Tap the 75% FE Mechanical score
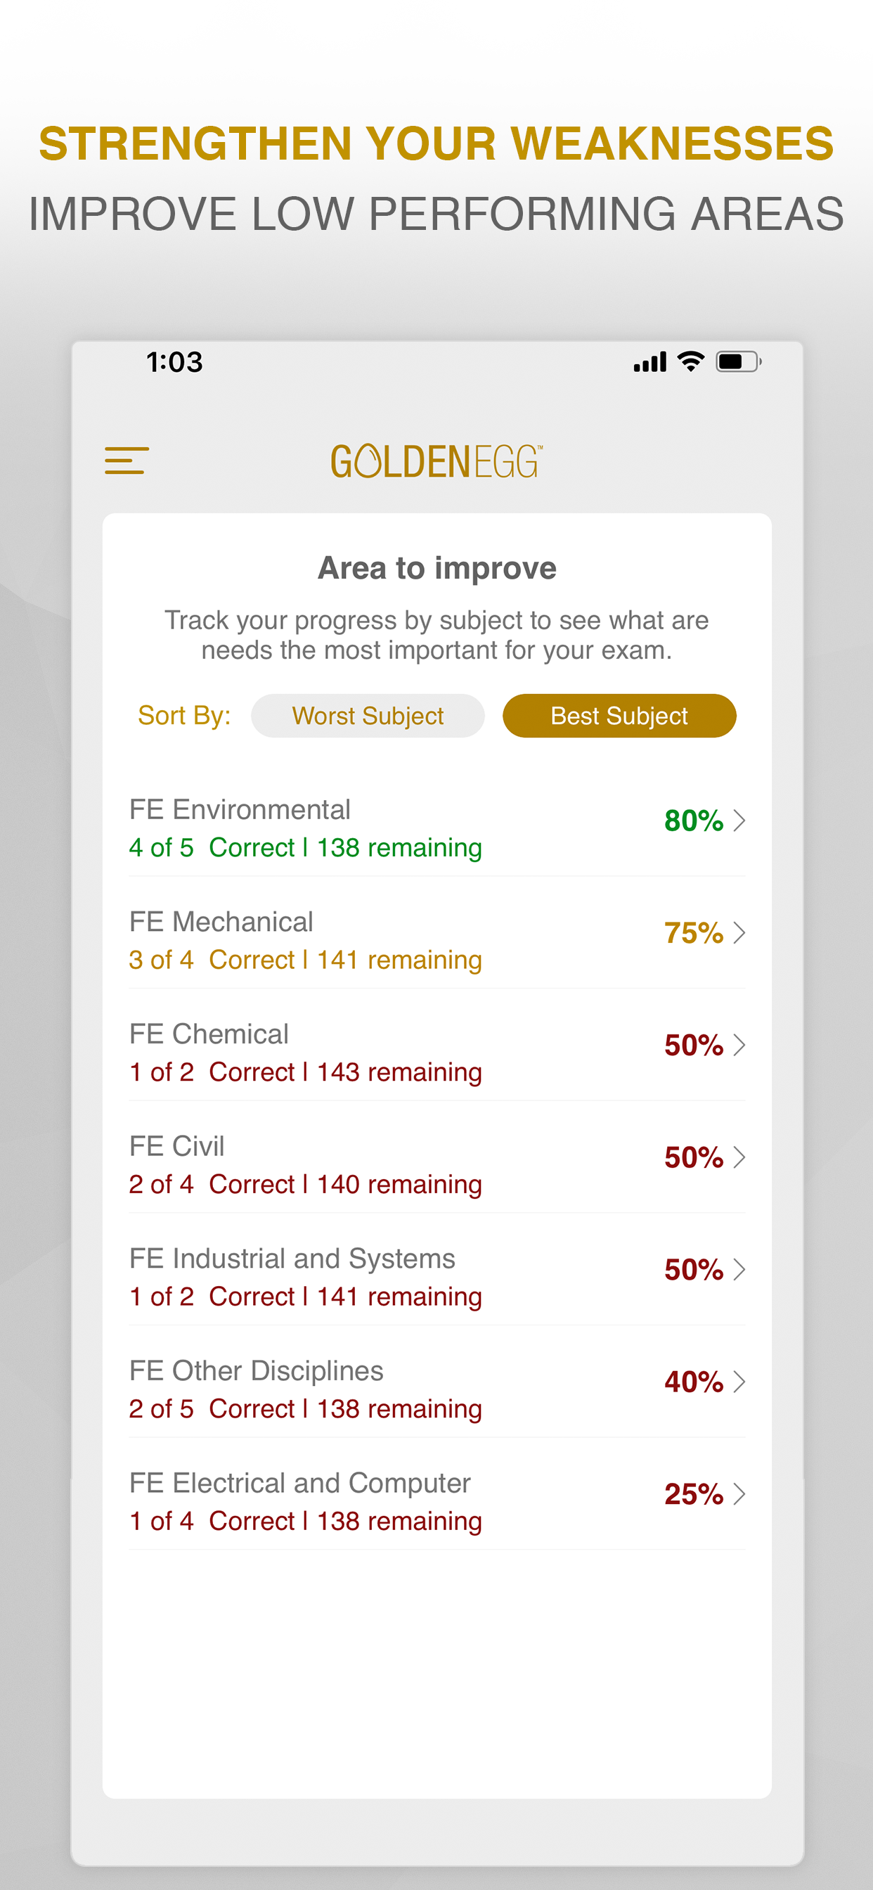 tap(693, 933)
